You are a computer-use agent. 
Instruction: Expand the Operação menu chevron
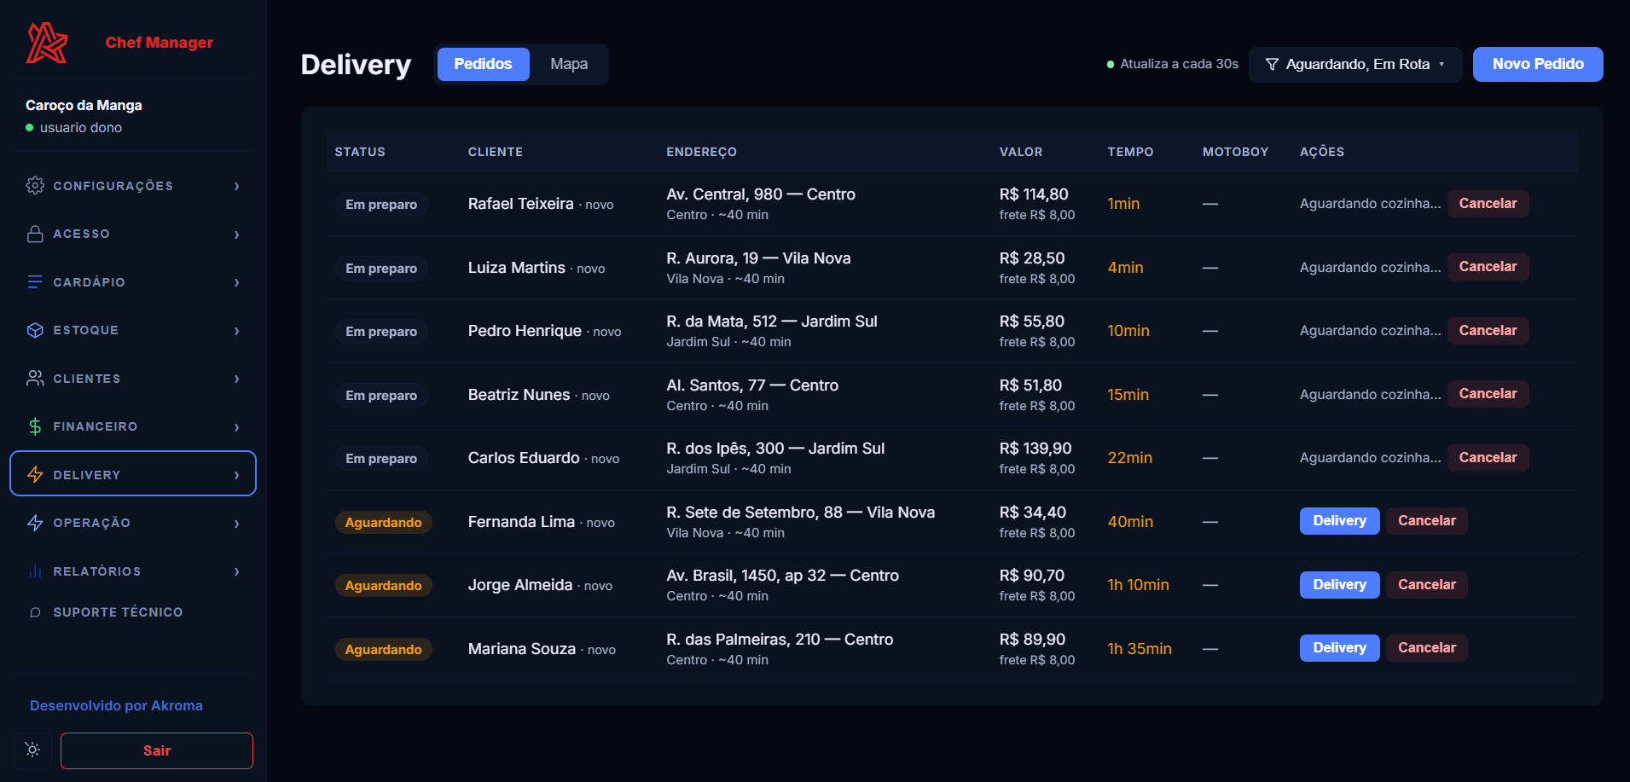coord(237,524)
